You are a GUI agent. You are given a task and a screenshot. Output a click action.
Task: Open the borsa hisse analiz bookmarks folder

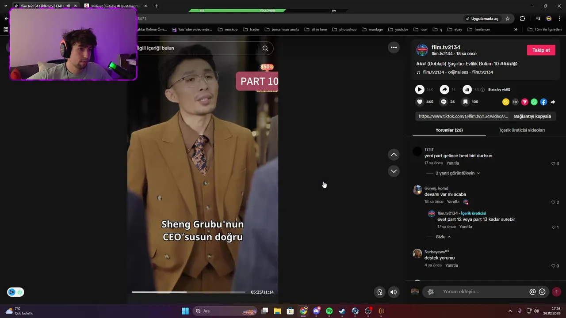coord(282,30)
